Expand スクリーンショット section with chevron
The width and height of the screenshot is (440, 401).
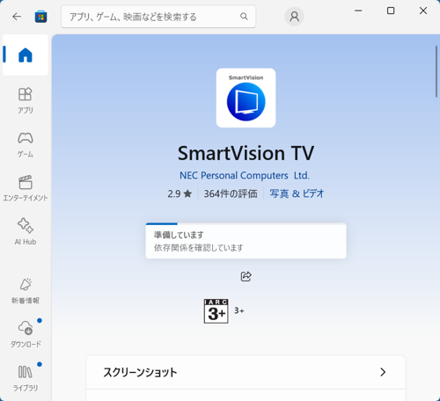tap(383, 372)
